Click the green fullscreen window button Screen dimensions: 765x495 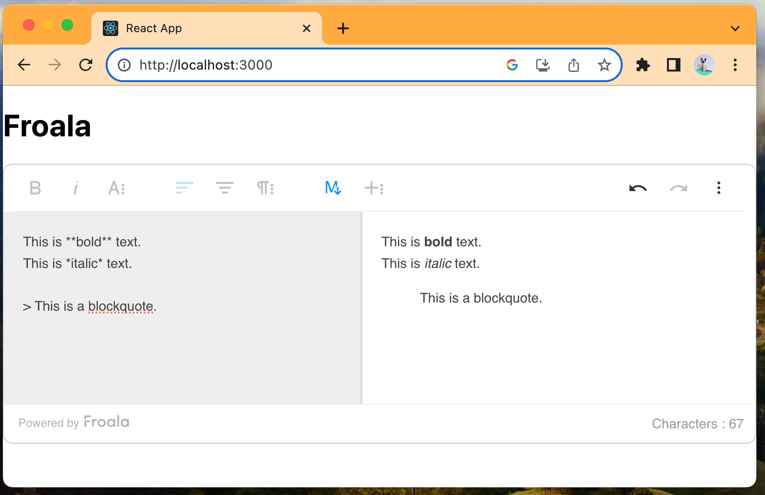coord(67,25)
